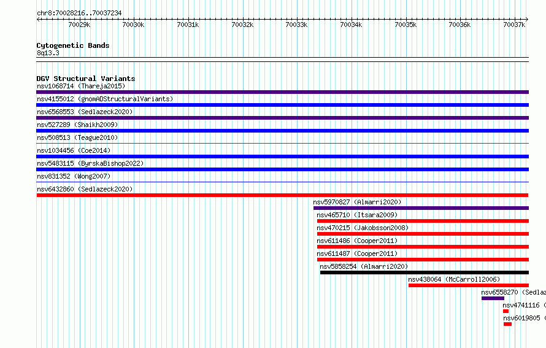Select the nsv438064 (McCarroll2006) label
The image size is (546, 348).
(454, 279)
